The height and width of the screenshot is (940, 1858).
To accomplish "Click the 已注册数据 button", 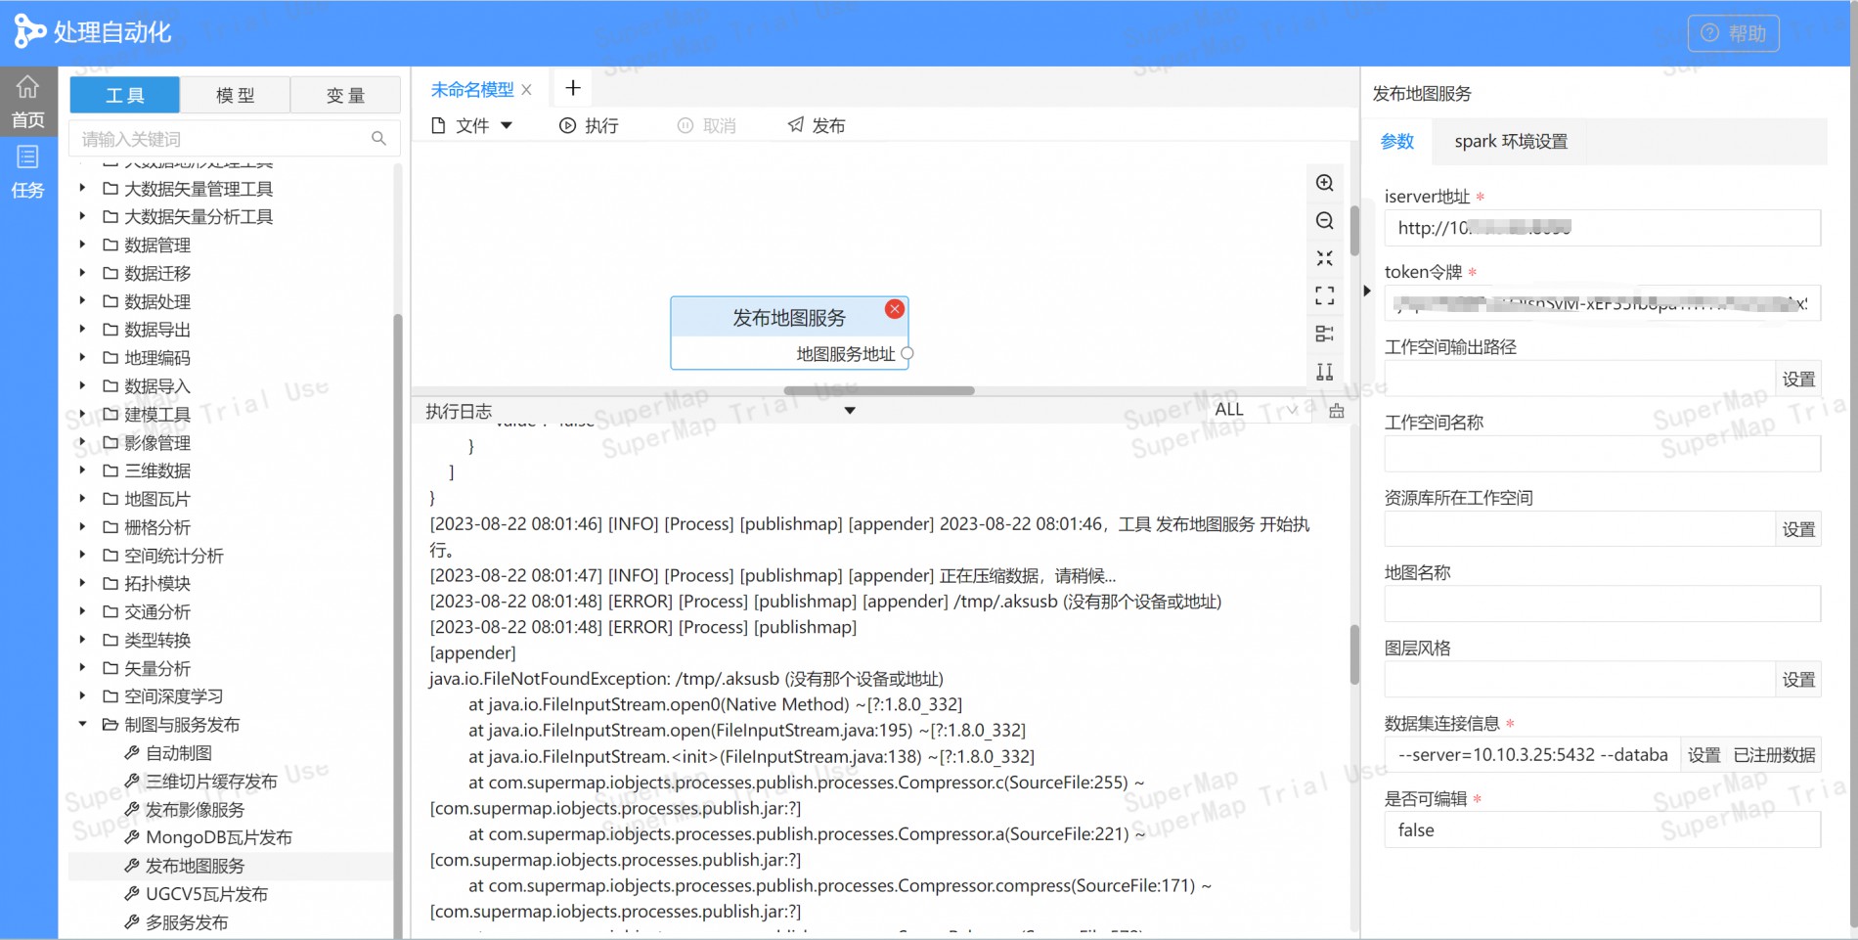I will pos(1774,755).
